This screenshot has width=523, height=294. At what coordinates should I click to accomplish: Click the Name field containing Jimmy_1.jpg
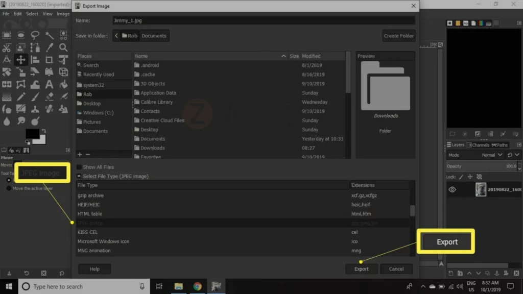coord(264,20)
